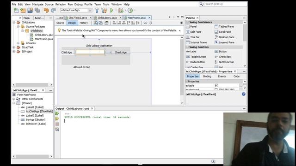The image size is (296, 166).
Task: Collapse the Swing Containers palette section
Action: (x=187, y=22)
